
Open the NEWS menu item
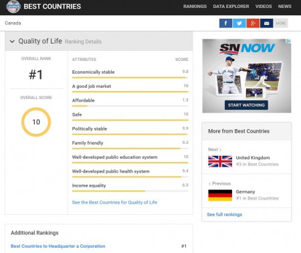click(x=285, y=7)
